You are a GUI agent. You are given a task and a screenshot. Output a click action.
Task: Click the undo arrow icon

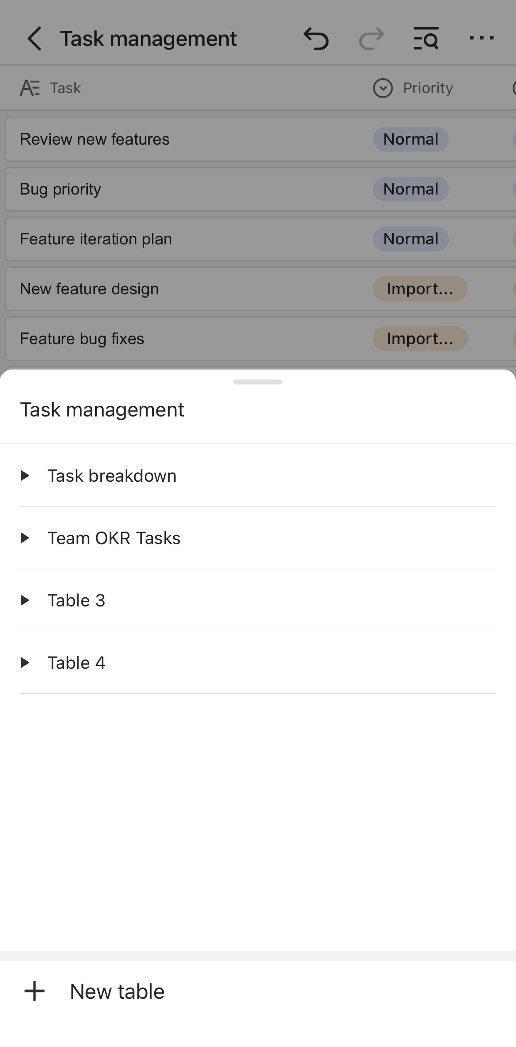click(316, 39)
